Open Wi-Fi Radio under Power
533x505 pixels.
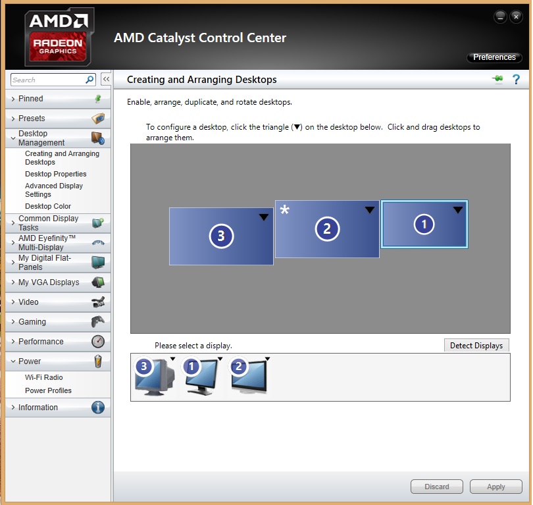click(44, 377)
